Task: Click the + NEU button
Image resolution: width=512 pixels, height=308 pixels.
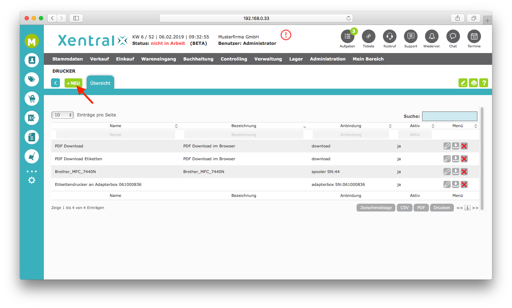Action: coord(73,83)
